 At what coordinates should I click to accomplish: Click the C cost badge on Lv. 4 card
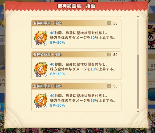tap(109, 55)
